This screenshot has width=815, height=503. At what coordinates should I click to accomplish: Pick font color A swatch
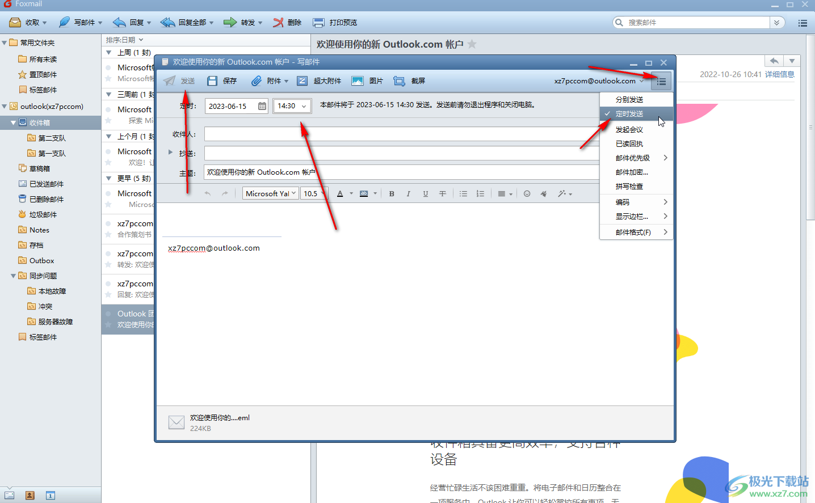[x=340, y=194]
